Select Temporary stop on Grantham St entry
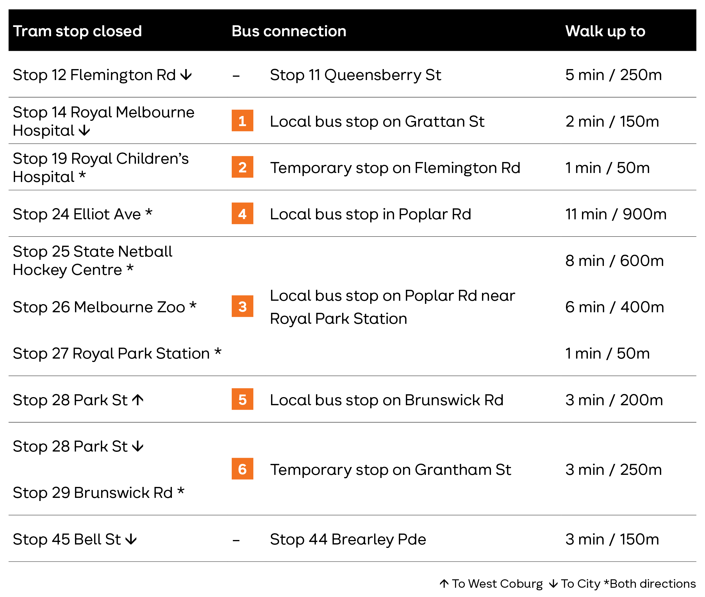705x597 pixels. 390,470
